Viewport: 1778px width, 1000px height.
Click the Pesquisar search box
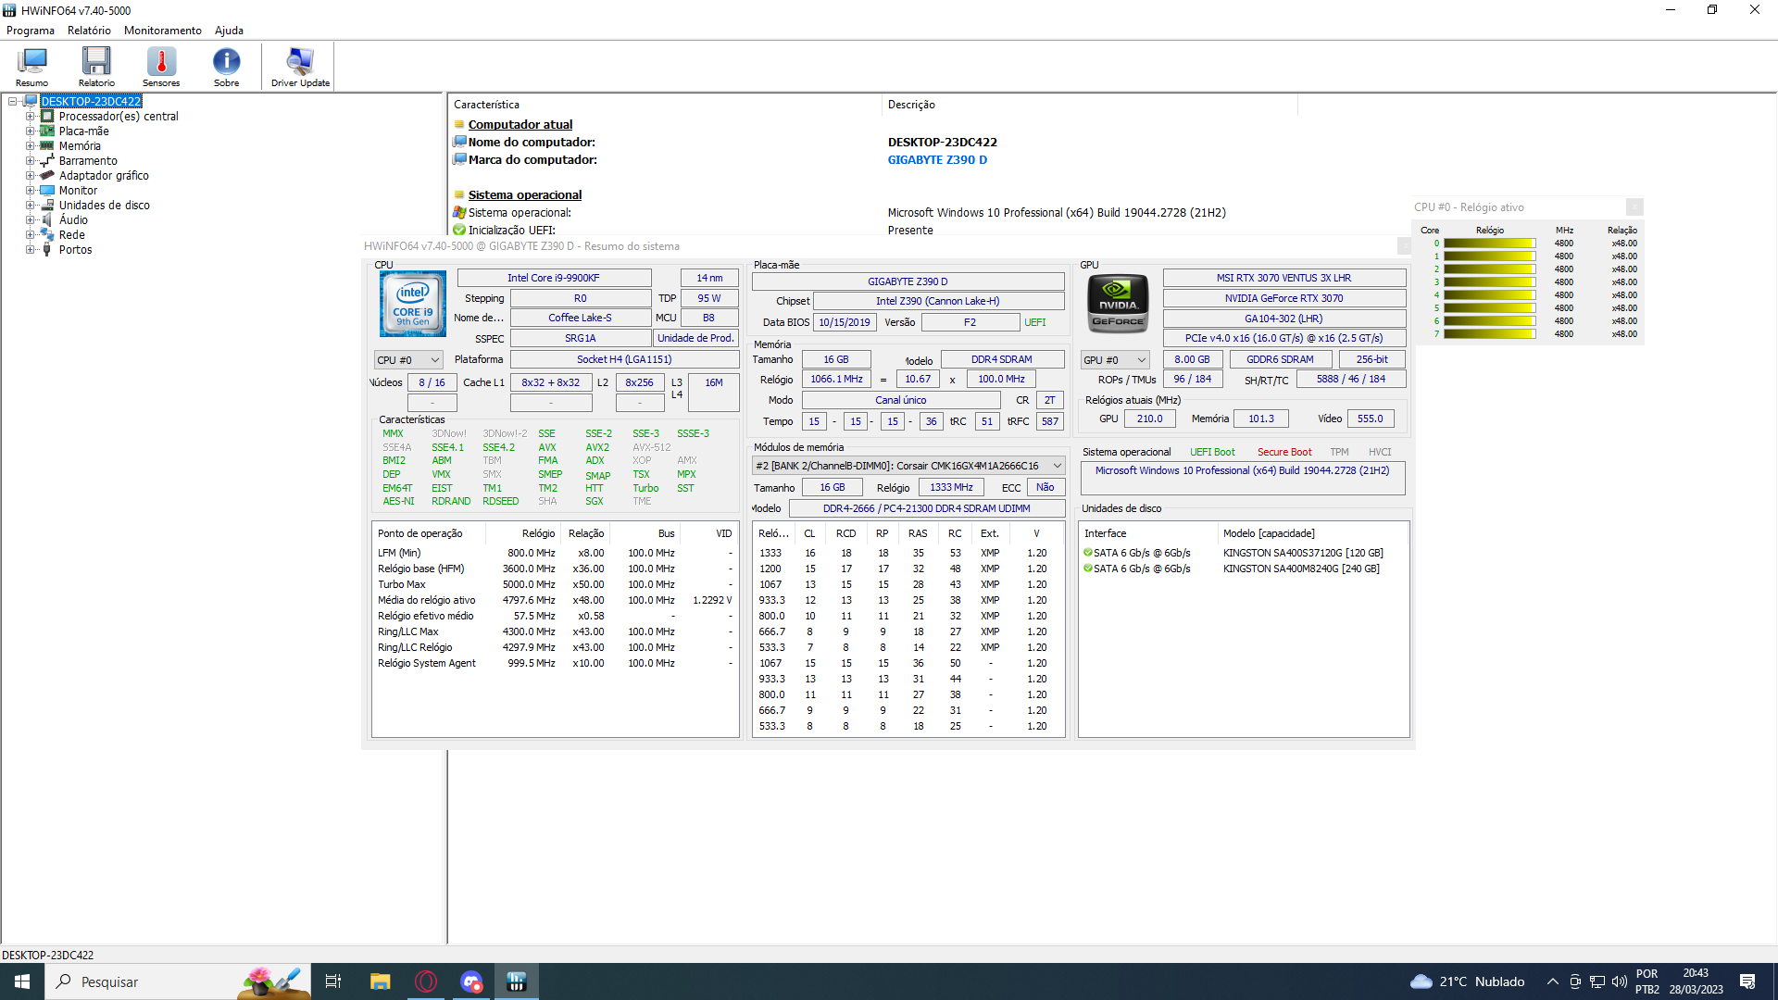176,981
